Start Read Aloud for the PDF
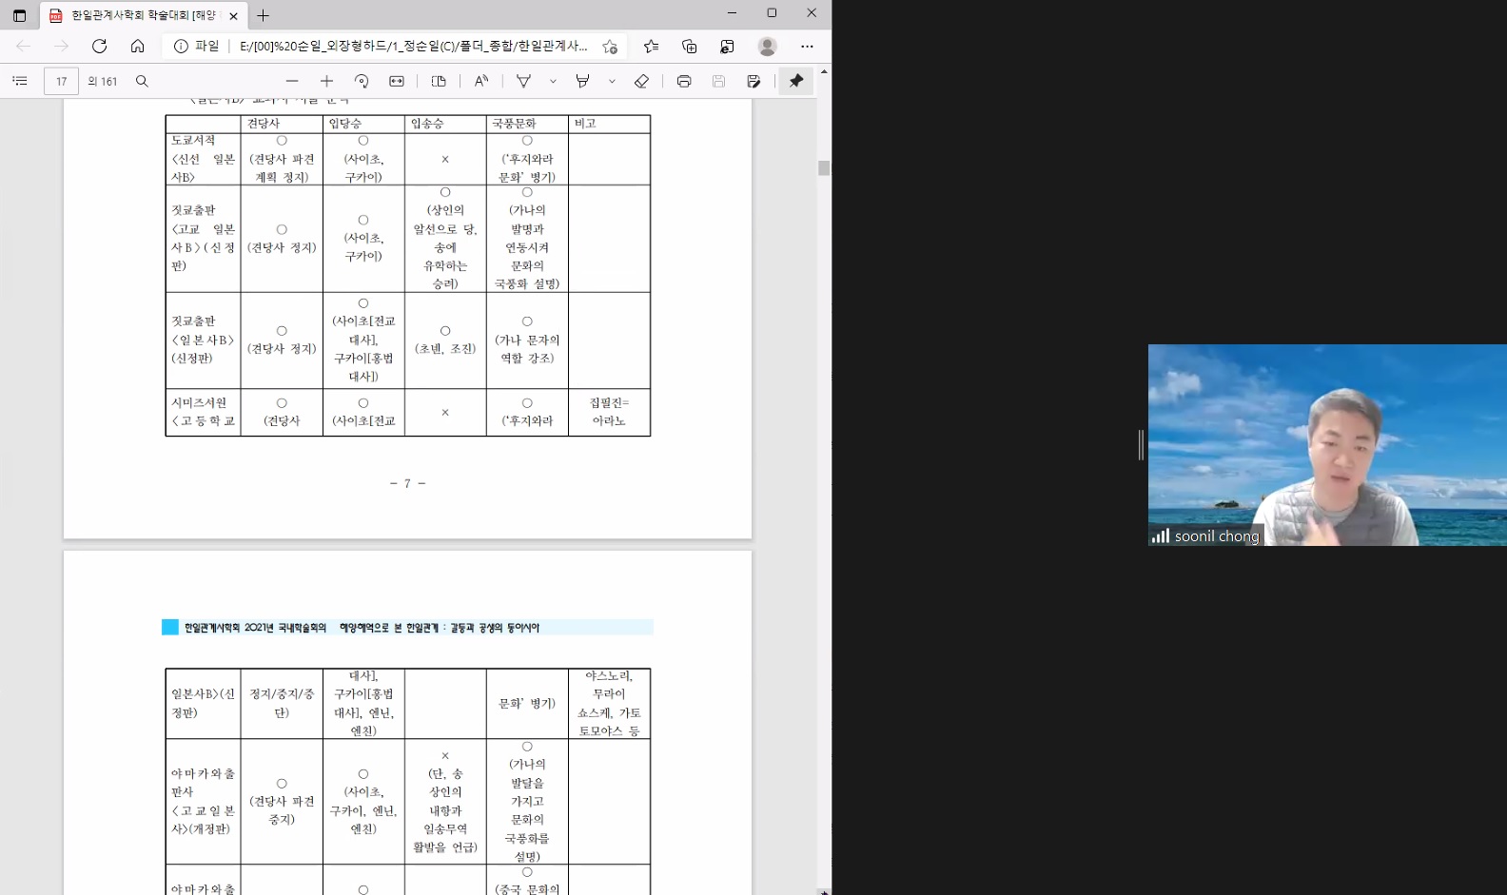Image resolution: width=1507 pixels, height=895 pixels. pyautogui.click(x=481, y=81)
